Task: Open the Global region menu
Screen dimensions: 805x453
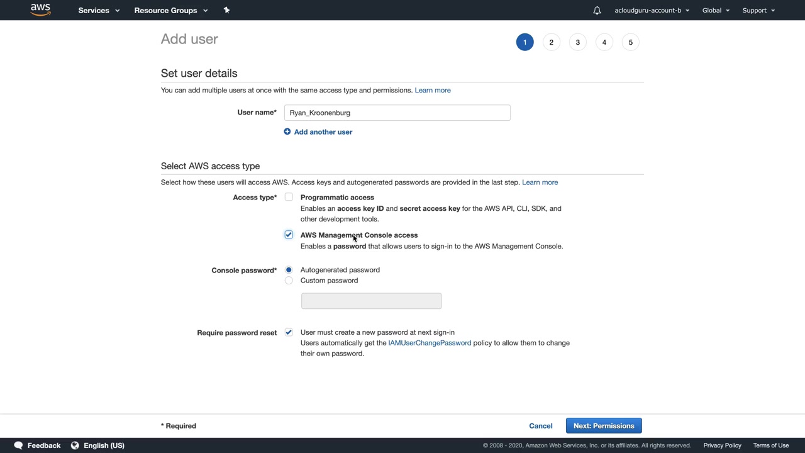Action: (x=716, y=10)
